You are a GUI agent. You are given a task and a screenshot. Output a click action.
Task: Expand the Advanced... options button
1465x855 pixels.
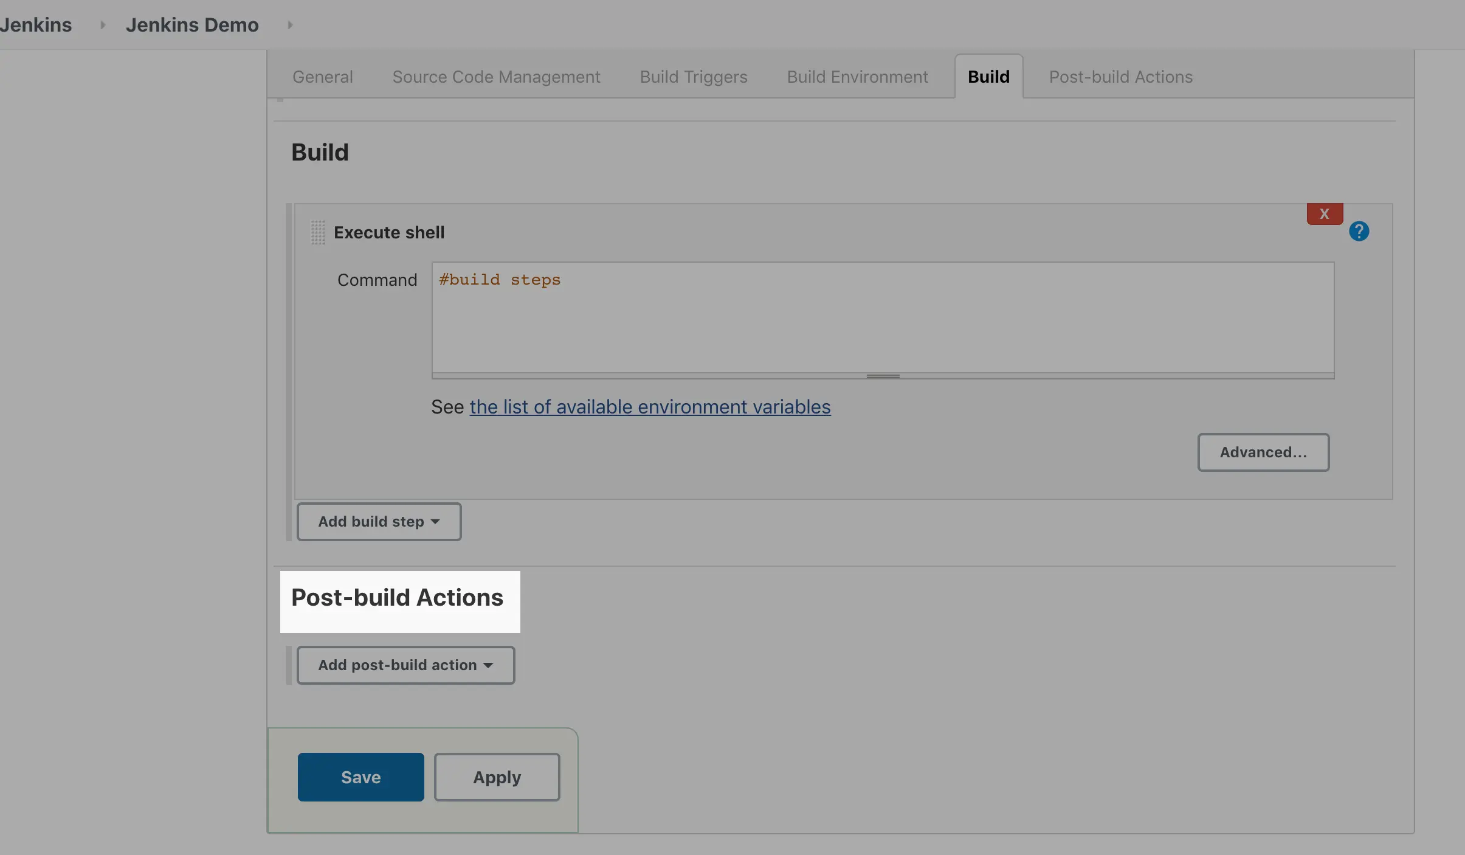coord(1263,452)
